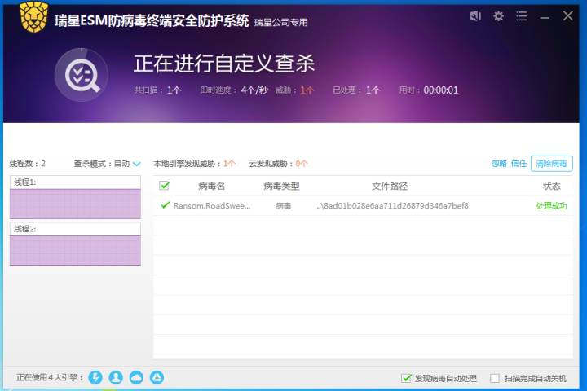Disable 发现病毒自动处理 checkbox

tap(406, 378)
